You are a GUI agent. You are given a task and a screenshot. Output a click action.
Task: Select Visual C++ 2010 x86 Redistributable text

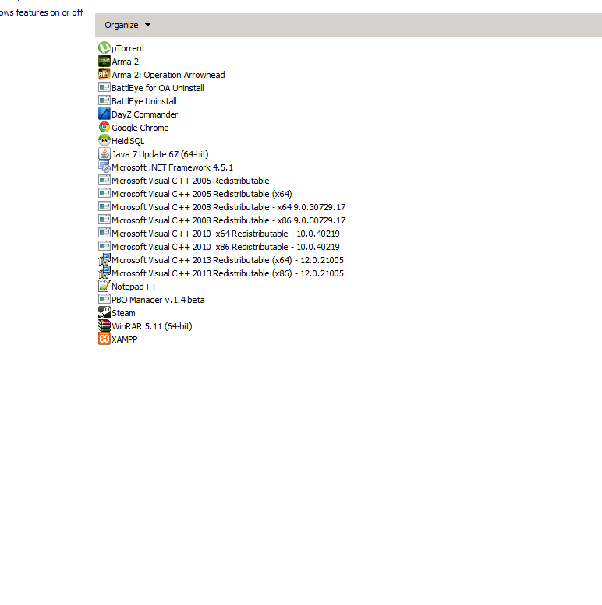[225, 247]
